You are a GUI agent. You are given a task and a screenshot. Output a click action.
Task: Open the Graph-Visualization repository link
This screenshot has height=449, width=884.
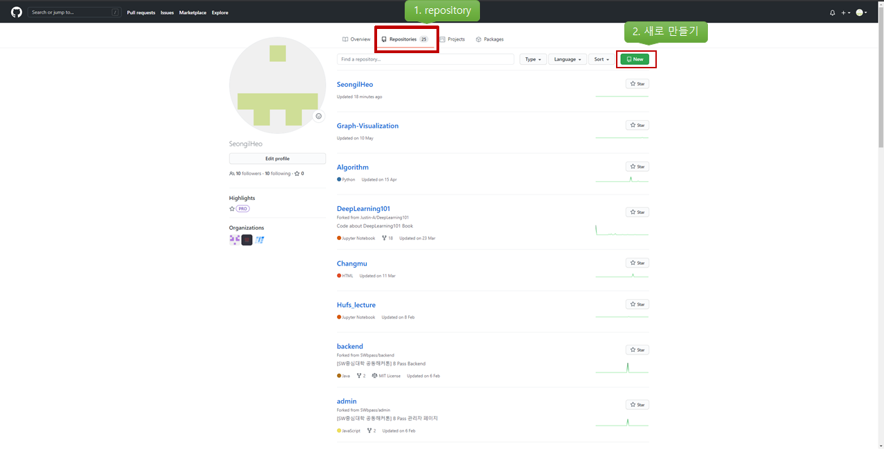[x=367, y=126]
